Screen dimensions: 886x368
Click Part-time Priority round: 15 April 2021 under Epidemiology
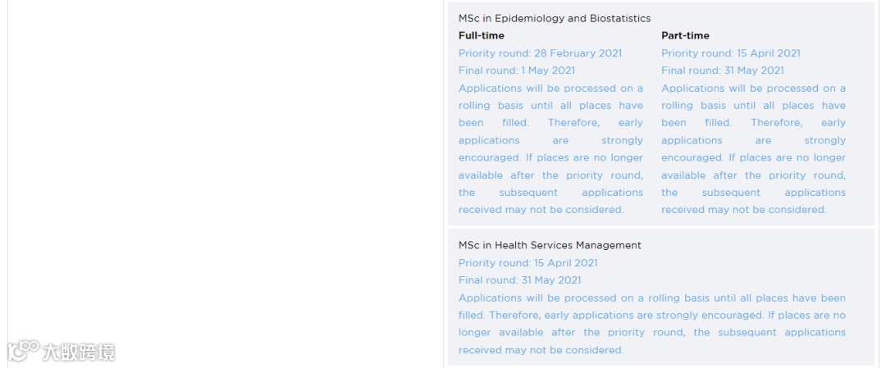(x=730, y=53)
